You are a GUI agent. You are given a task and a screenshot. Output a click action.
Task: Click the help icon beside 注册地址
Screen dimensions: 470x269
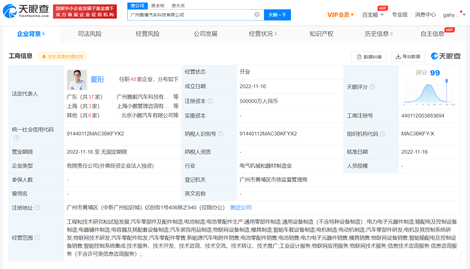click(37, 208)
